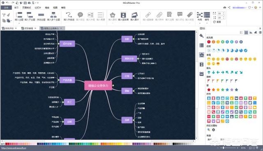
Task: Insert a Floating Topic from the ribbon
Action: tap(41, 16)
